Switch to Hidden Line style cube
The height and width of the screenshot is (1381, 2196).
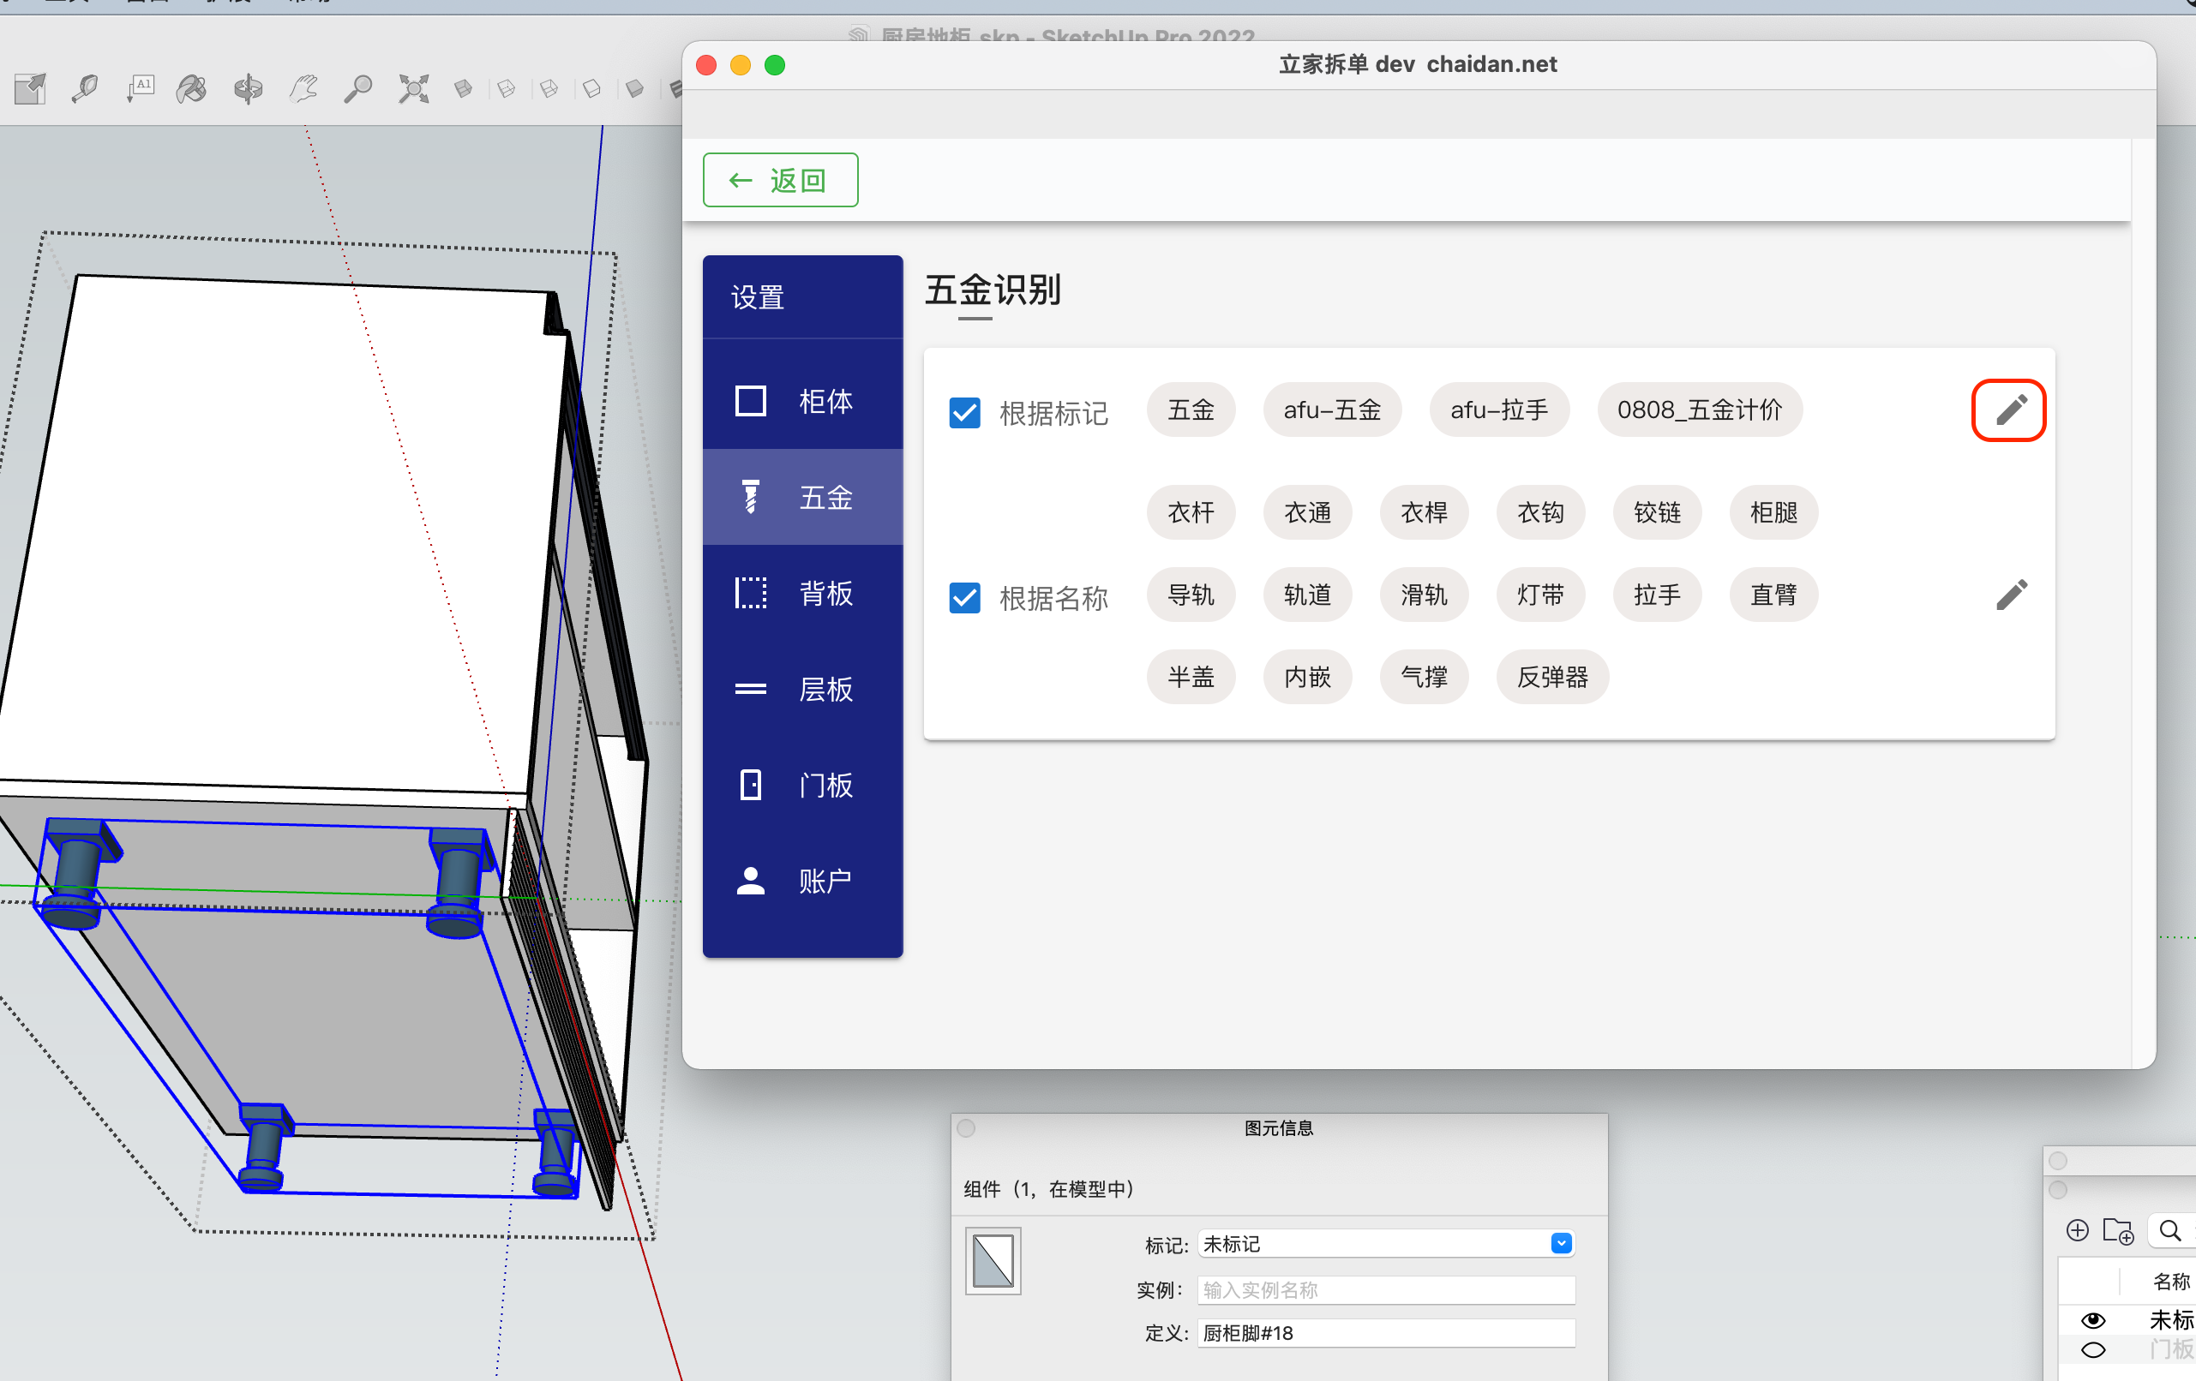592,88
